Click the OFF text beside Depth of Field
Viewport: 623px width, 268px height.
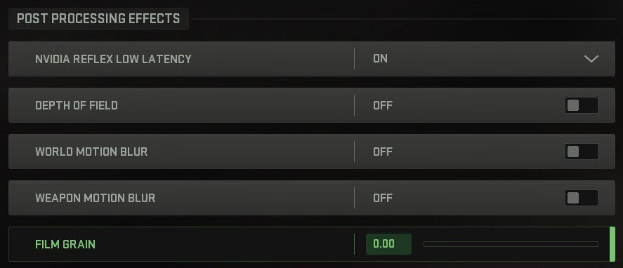tap(383, 106)
